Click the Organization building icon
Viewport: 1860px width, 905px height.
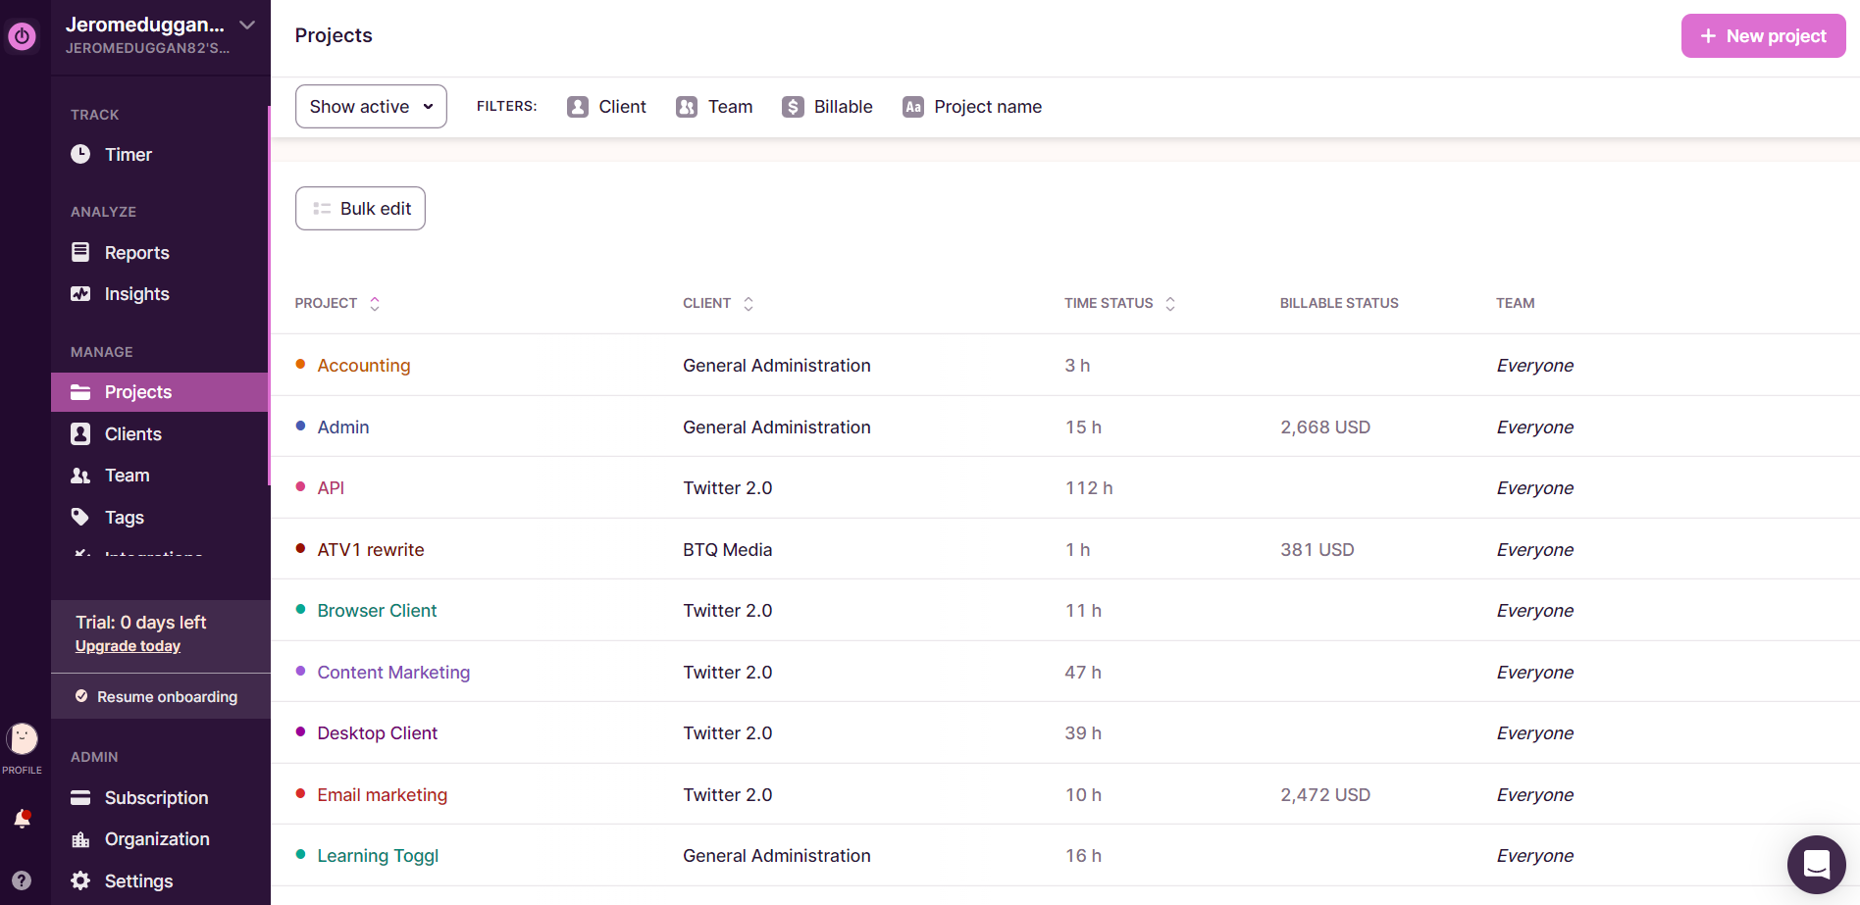coord(80,839)
